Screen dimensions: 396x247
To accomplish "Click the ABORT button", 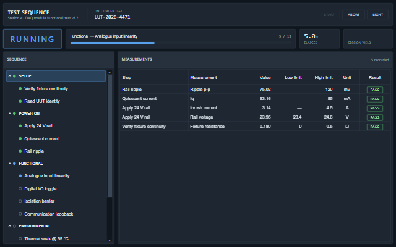I will (x=353, y=15).
